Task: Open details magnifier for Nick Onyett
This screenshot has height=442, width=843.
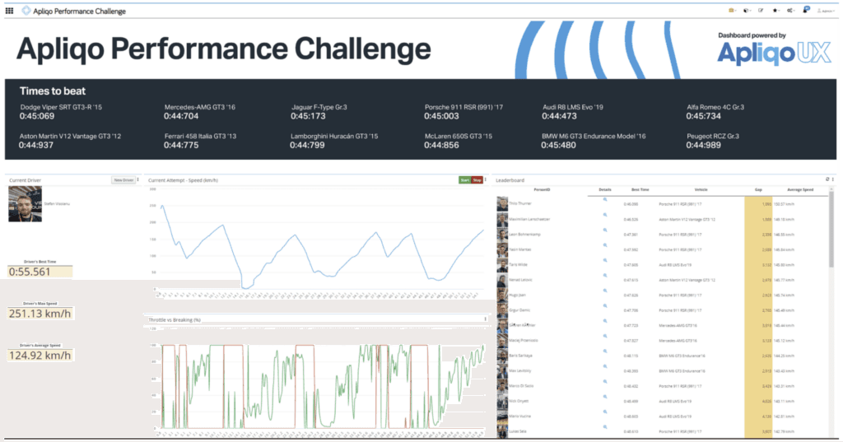Action: click(605, 396)
